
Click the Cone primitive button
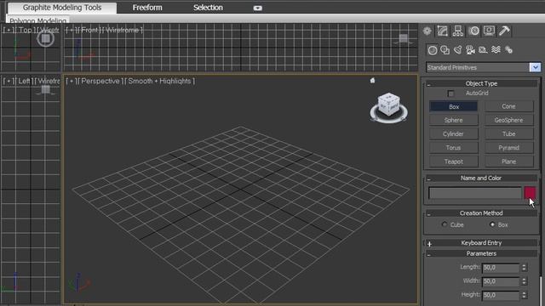coord(508,106)
